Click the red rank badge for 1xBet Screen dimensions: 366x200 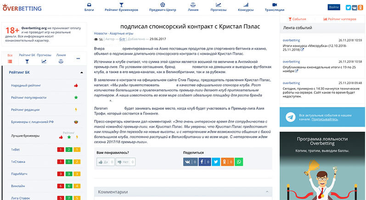click(61, 150)
